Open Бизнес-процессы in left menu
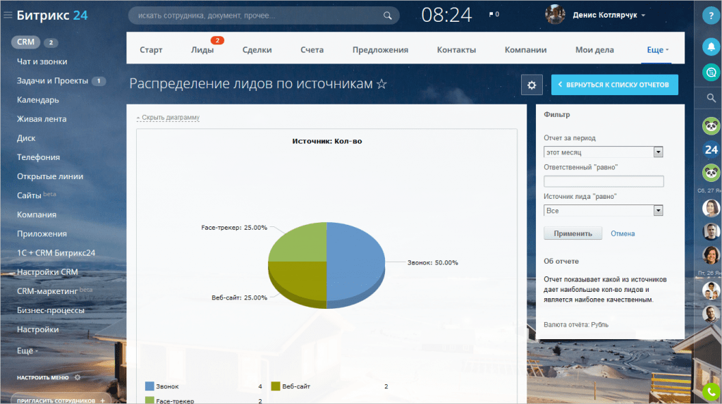Screen dimensions: 722x404 [x=51, y=310]
